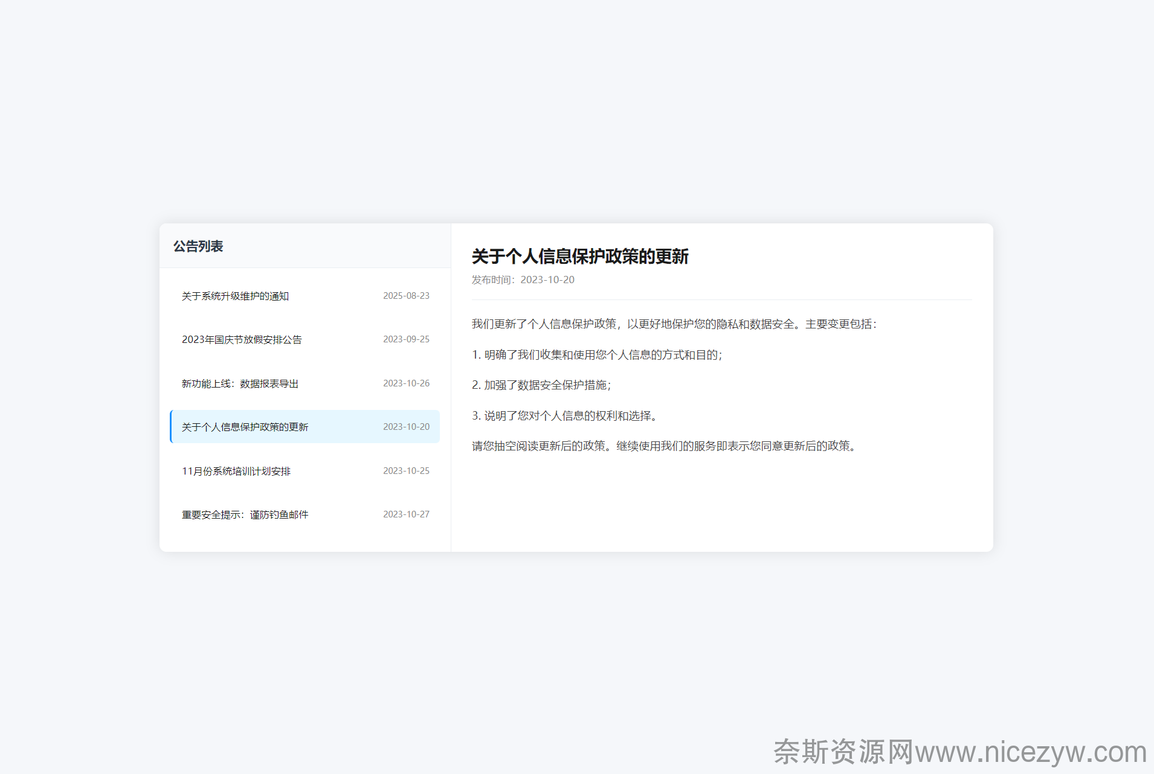Screen dimensions: 1154x774
Task: Click the closing paragraph starting 请您抽空阅读
Action: 665,446
